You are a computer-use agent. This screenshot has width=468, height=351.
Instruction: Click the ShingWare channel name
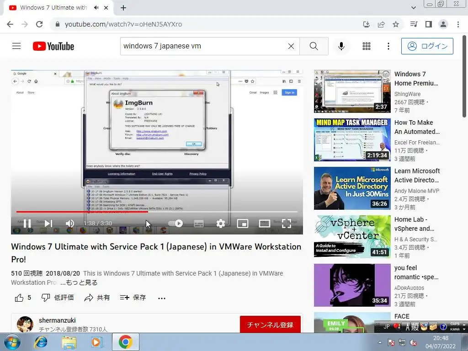coord(407,94)
